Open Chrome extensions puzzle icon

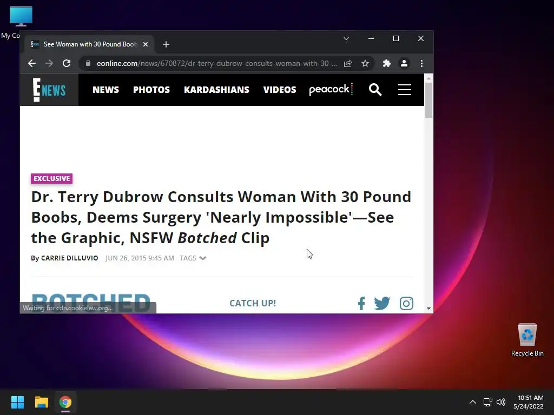click(x=386, y=64)
